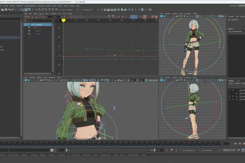
Task: Open the Windows menu in main menu bar
Action: [19, 6]
